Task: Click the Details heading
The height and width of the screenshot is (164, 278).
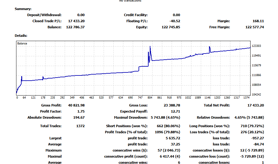Action: [21, 36]
